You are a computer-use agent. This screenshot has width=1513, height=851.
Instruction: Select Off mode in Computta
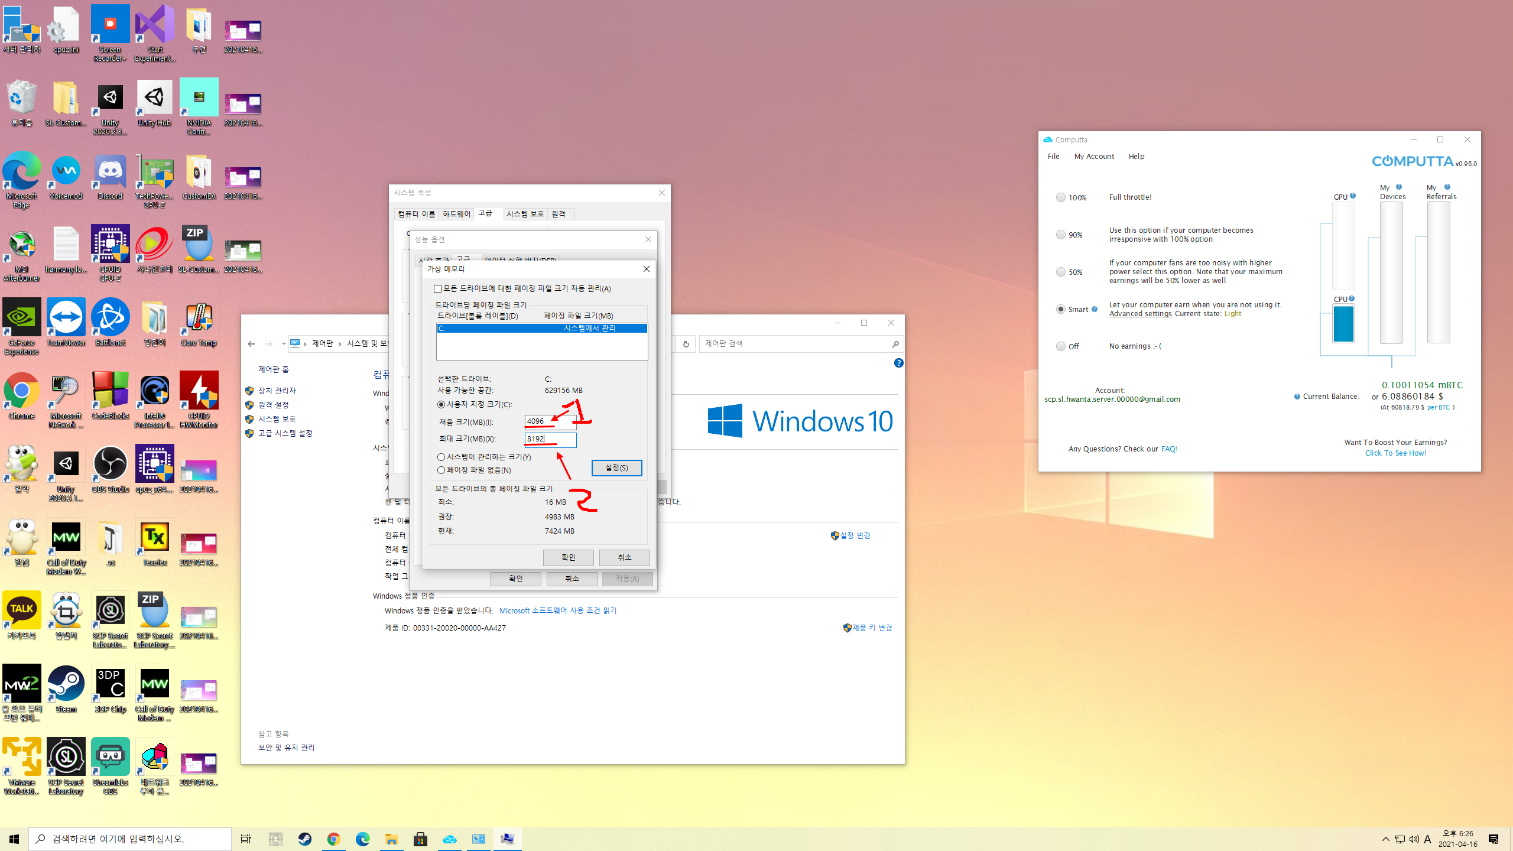(1061, 346)
